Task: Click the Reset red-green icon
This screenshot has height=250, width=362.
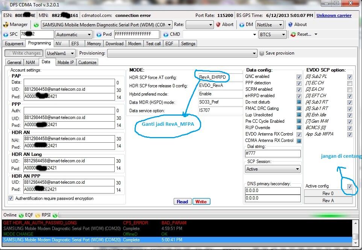Action: [293, 35]
